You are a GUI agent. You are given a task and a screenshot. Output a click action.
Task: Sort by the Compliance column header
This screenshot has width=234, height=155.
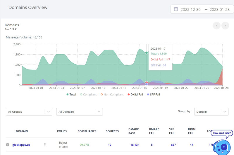[x=87, y=131]
